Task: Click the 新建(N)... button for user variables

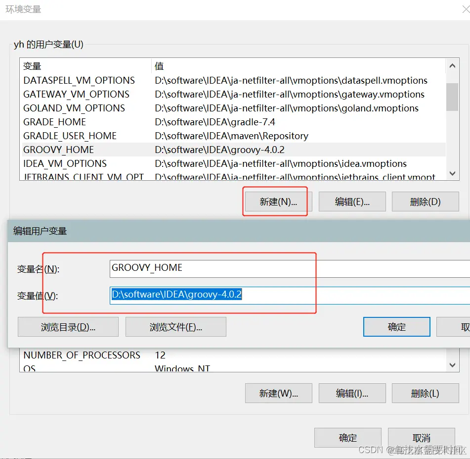Action: point(278,202)
